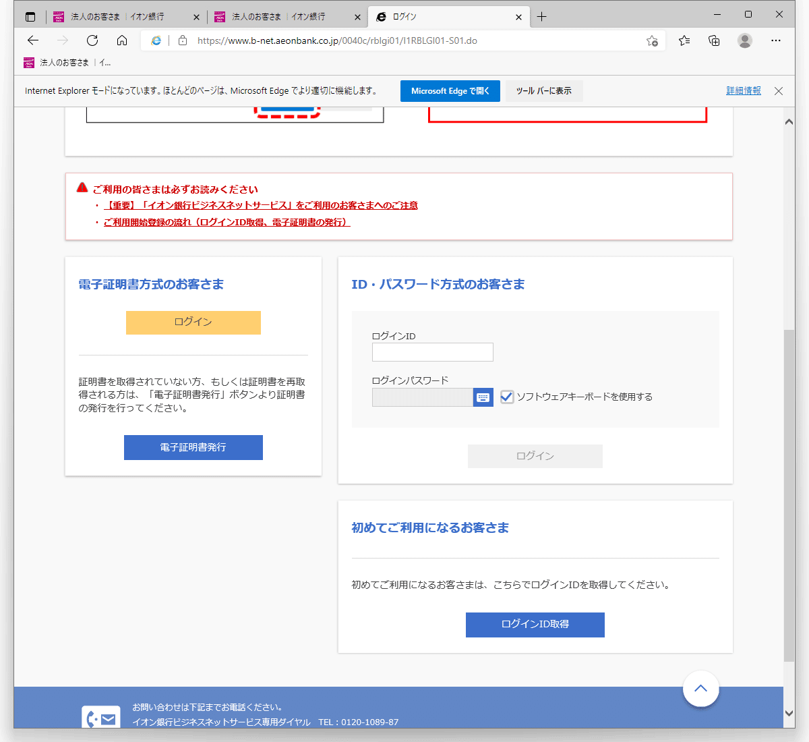This screenshot has height=742, width=809.
Task: Open the tab actions menu
Action: [30, 16]
